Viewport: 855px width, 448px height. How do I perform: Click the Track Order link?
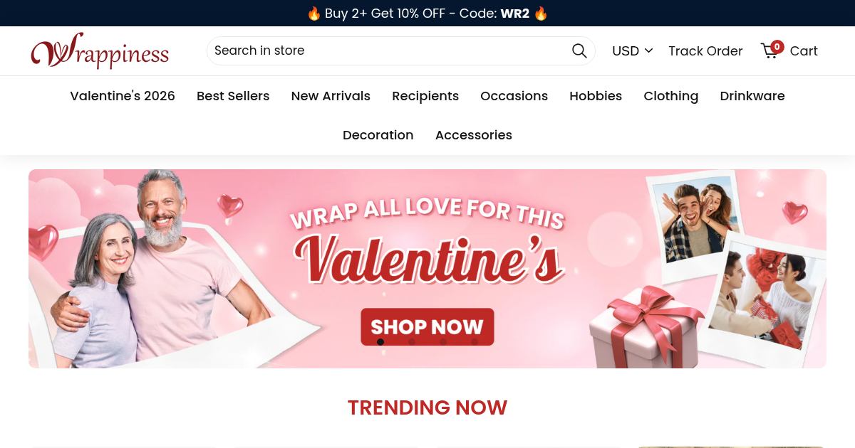pos(705,50)
